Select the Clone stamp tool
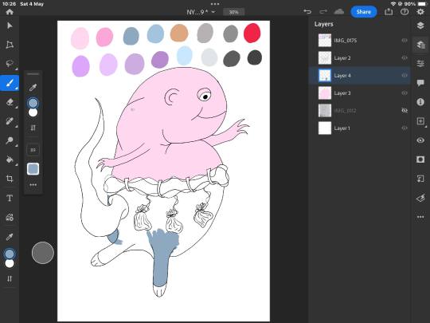430x323 pixels. coord(10,140)
